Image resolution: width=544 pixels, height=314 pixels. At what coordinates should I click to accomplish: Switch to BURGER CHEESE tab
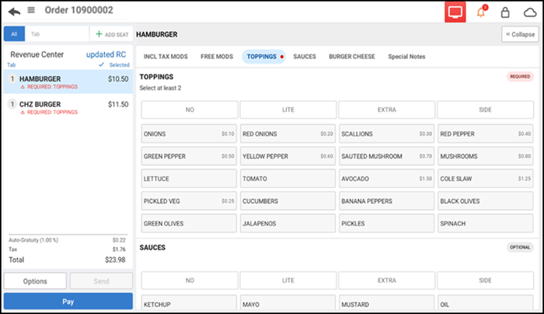[x=352, y=57]
